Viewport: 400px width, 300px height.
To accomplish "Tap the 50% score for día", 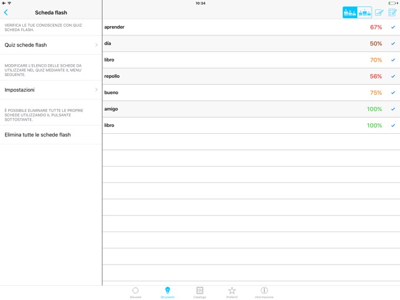I will click(x=376, y=44).
